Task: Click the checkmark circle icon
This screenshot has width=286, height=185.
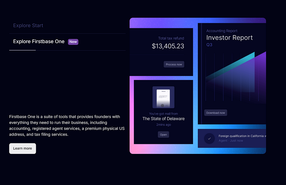Action: tap(209, 138)
